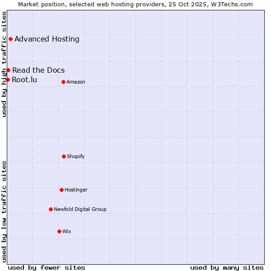Open the Read the Docs label
Viewport: 271px width, 271px height.
(38, 70)
